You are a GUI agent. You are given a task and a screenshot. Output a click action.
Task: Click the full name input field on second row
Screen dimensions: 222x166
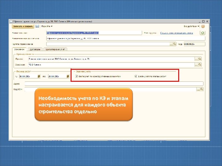point(126,38)
